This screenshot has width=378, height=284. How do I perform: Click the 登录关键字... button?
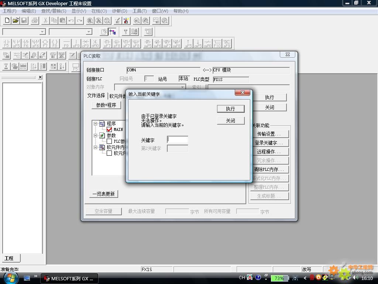(x=269, y=143)
